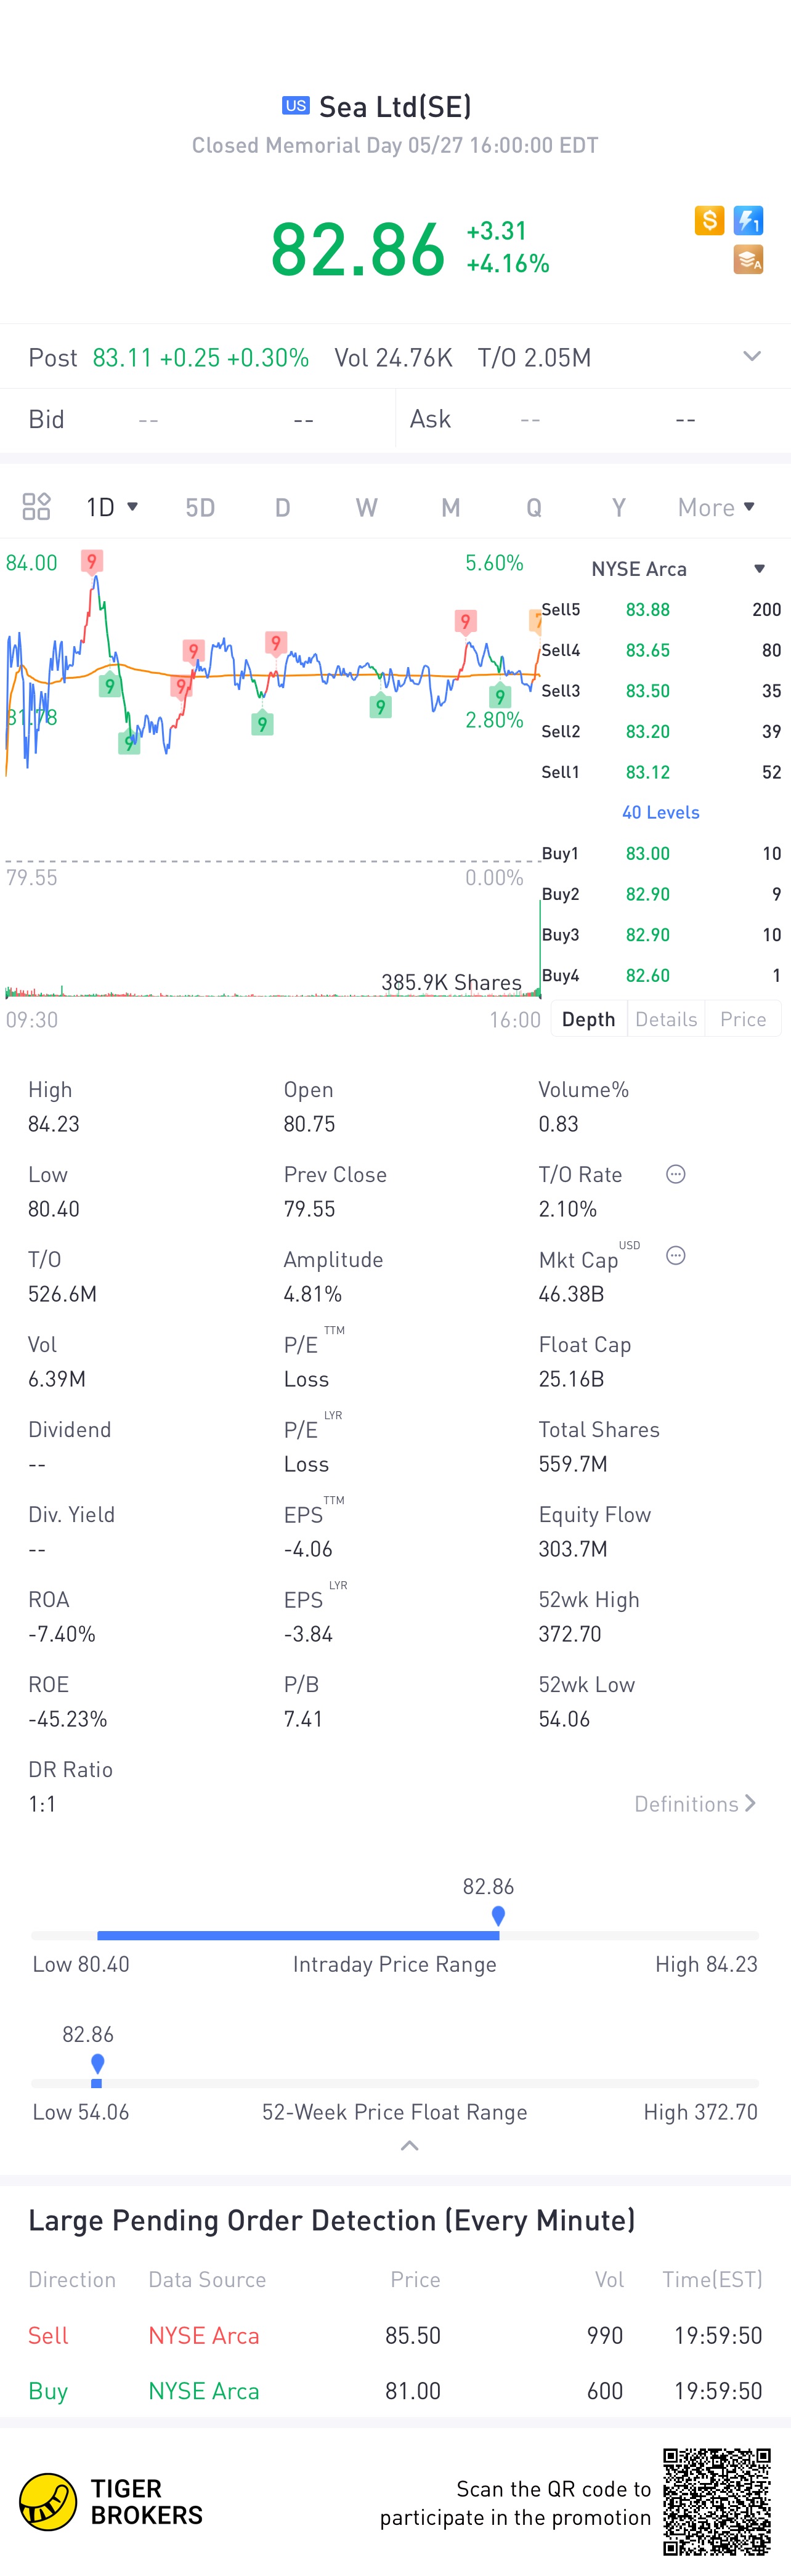
Task: Tap the orange dollar sign icon
Action: tap(709, 220)
